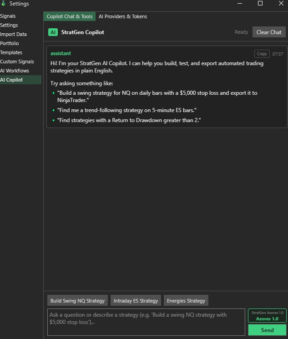The image size is (288, 339).
Task: Focus the strategy question input box
Action: (x=146, y=322)
